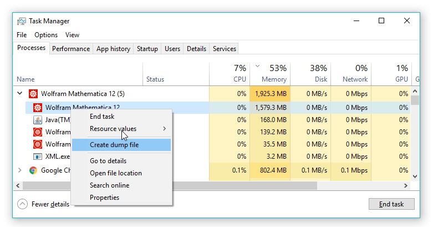Click the sort arrow above the Memory column
Image resolution: width=433 pixels, height=227 pixels.
[257, 66]
